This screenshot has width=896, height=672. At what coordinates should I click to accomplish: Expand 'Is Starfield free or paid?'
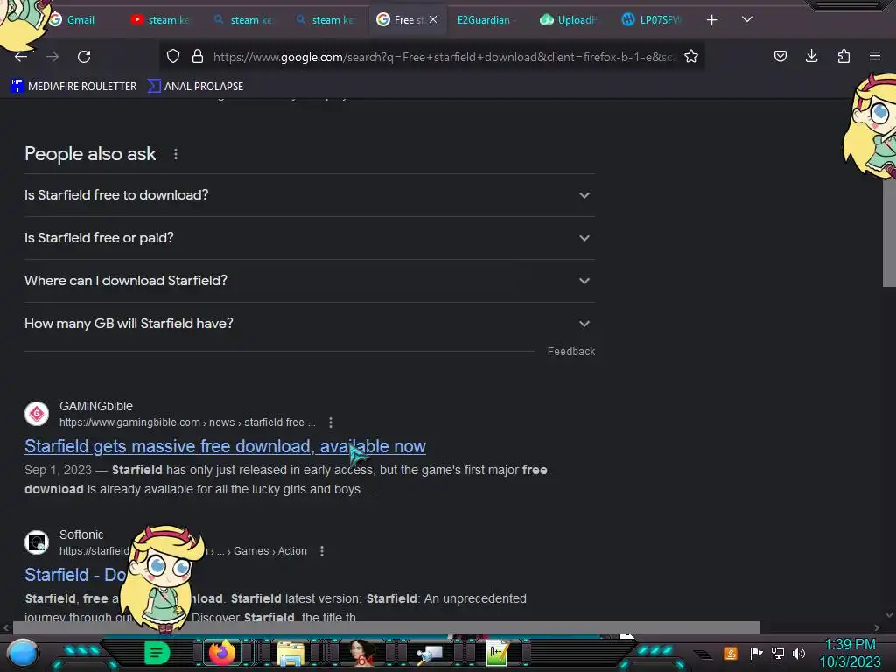[309, 238]
